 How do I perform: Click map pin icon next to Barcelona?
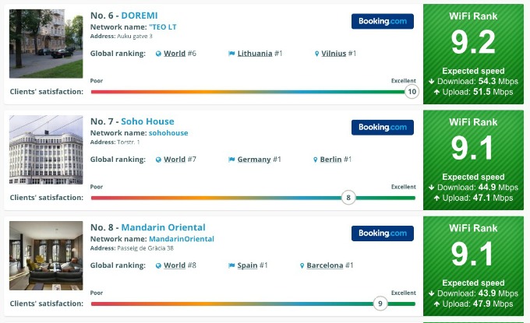302,265
